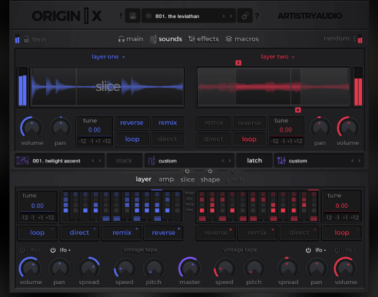The width and height of the screenshot is (378, 297).
Task: Toggle the slice tab power icon
Action: coord(187,171)
